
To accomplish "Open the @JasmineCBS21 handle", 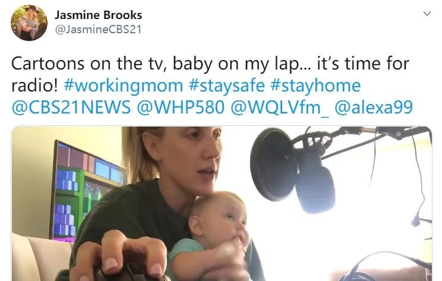I will tap(98, 29).
